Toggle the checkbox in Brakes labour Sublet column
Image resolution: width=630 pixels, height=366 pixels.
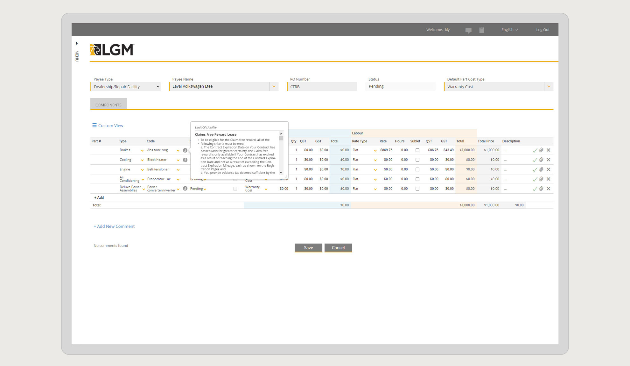[417, 150]
